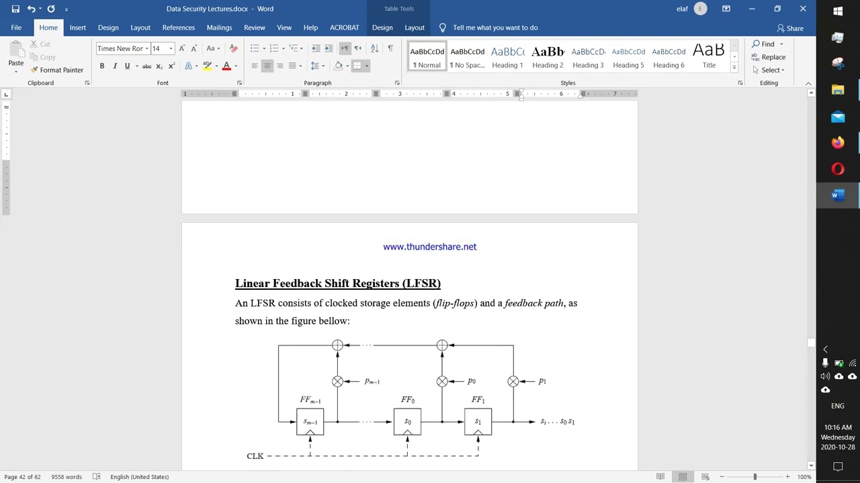Increase font size with Grow Font
The width and height of the screenshot is (860, 483).
(x=182, y=48)
